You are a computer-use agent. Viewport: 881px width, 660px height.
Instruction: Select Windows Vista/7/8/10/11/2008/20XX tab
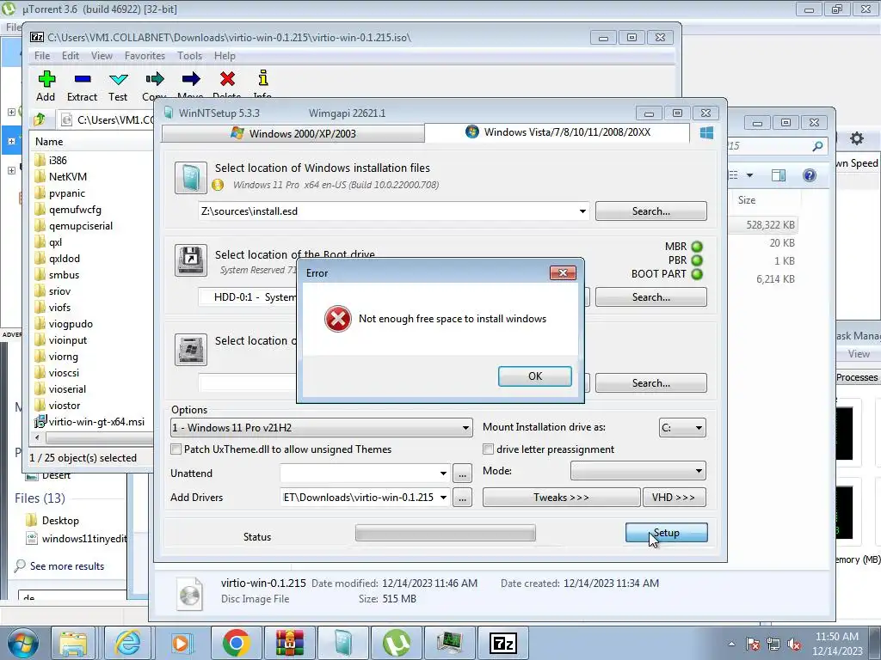click(558, 132)
